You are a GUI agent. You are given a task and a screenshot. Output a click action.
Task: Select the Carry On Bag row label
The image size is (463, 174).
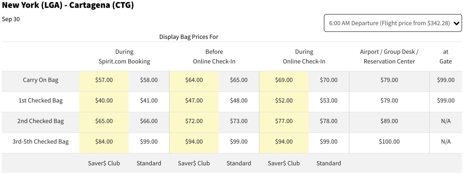41,80
